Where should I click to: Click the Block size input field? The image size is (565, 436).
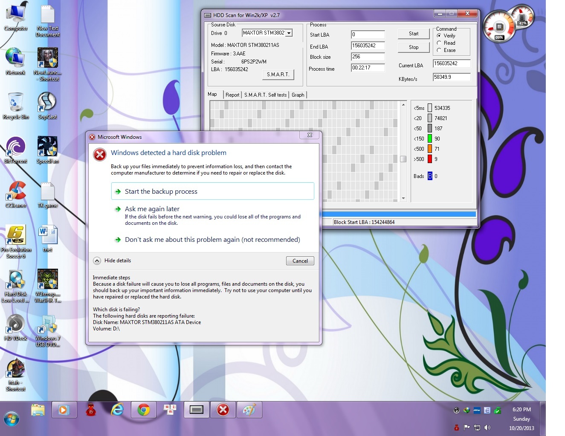[x=368, y=57]
